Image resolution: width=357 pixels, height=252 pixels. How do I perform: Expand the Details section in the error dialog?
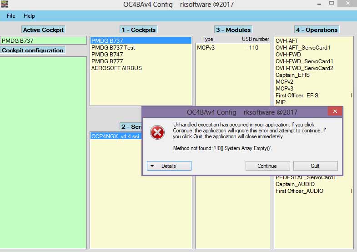[169, 166]
